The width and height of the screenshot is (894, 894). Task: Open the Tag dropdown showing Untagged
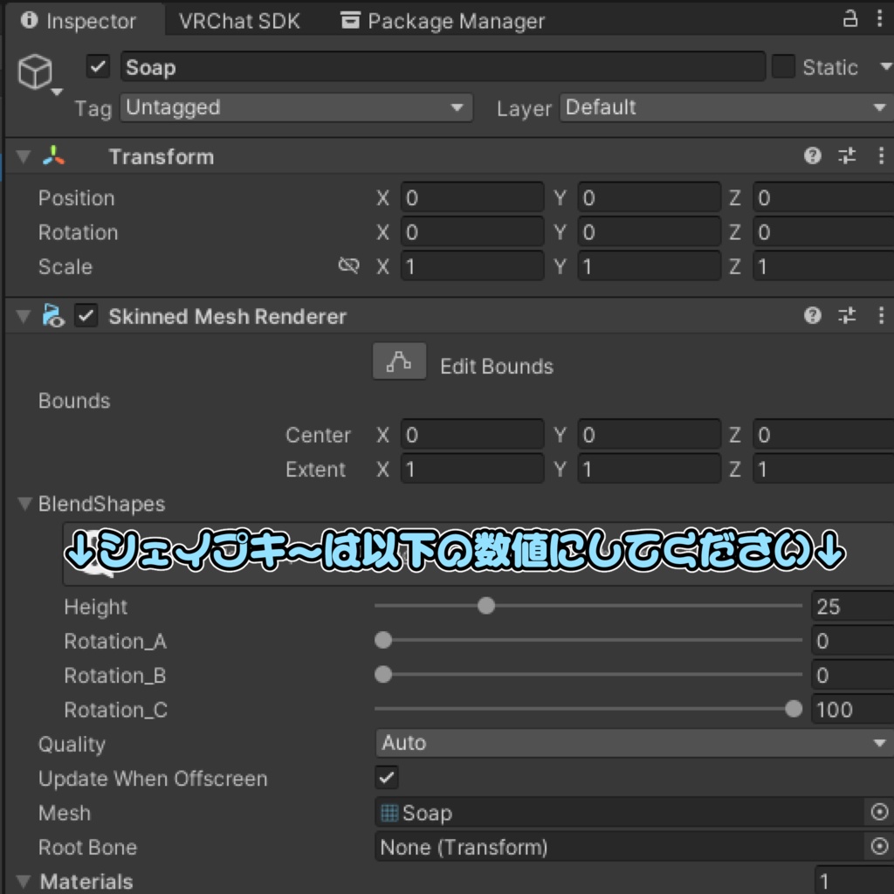coord(296,107)
